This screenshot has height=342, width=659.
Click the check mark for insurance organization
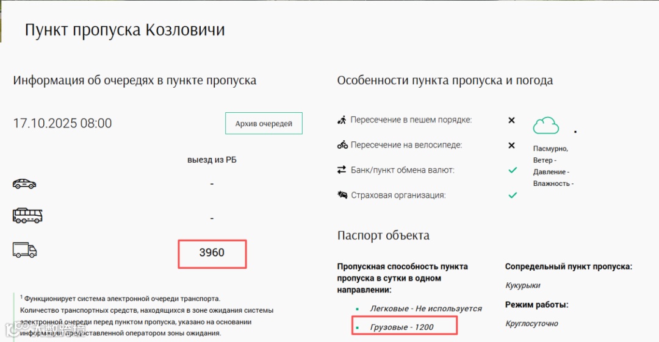point(513,195)
